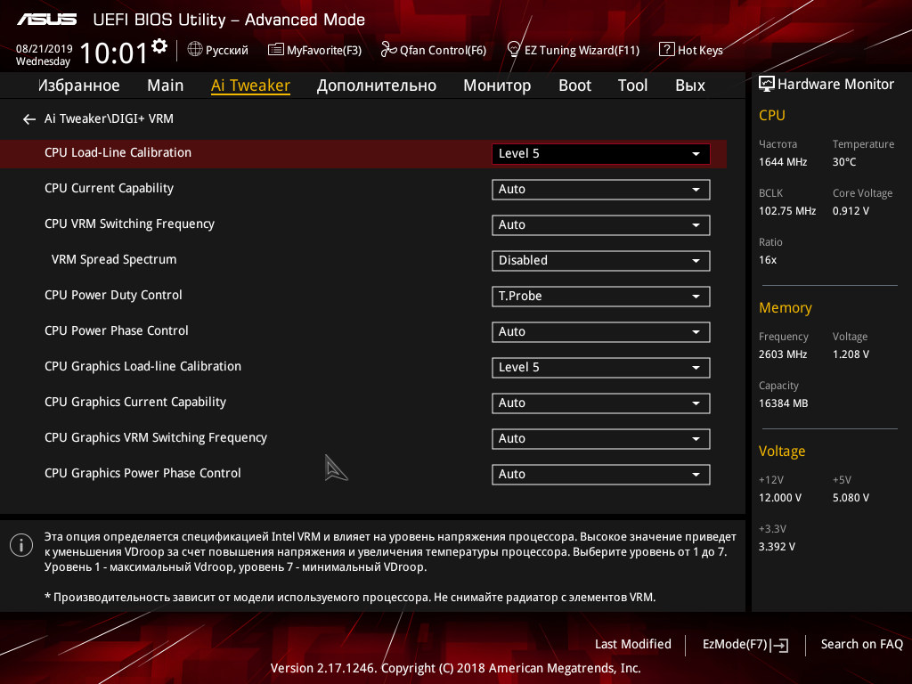
Task: Open MyFavorite(F3) list icon
Action: [x=276, y=50]
